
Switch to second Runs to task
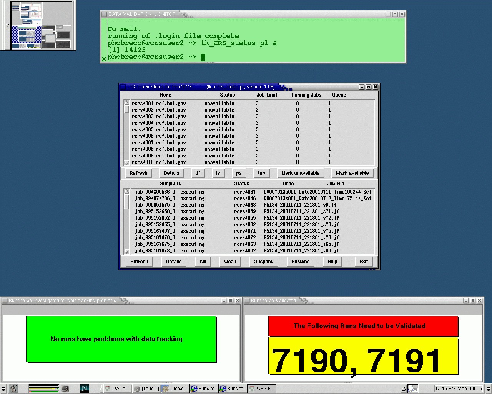tap(233, 389)
